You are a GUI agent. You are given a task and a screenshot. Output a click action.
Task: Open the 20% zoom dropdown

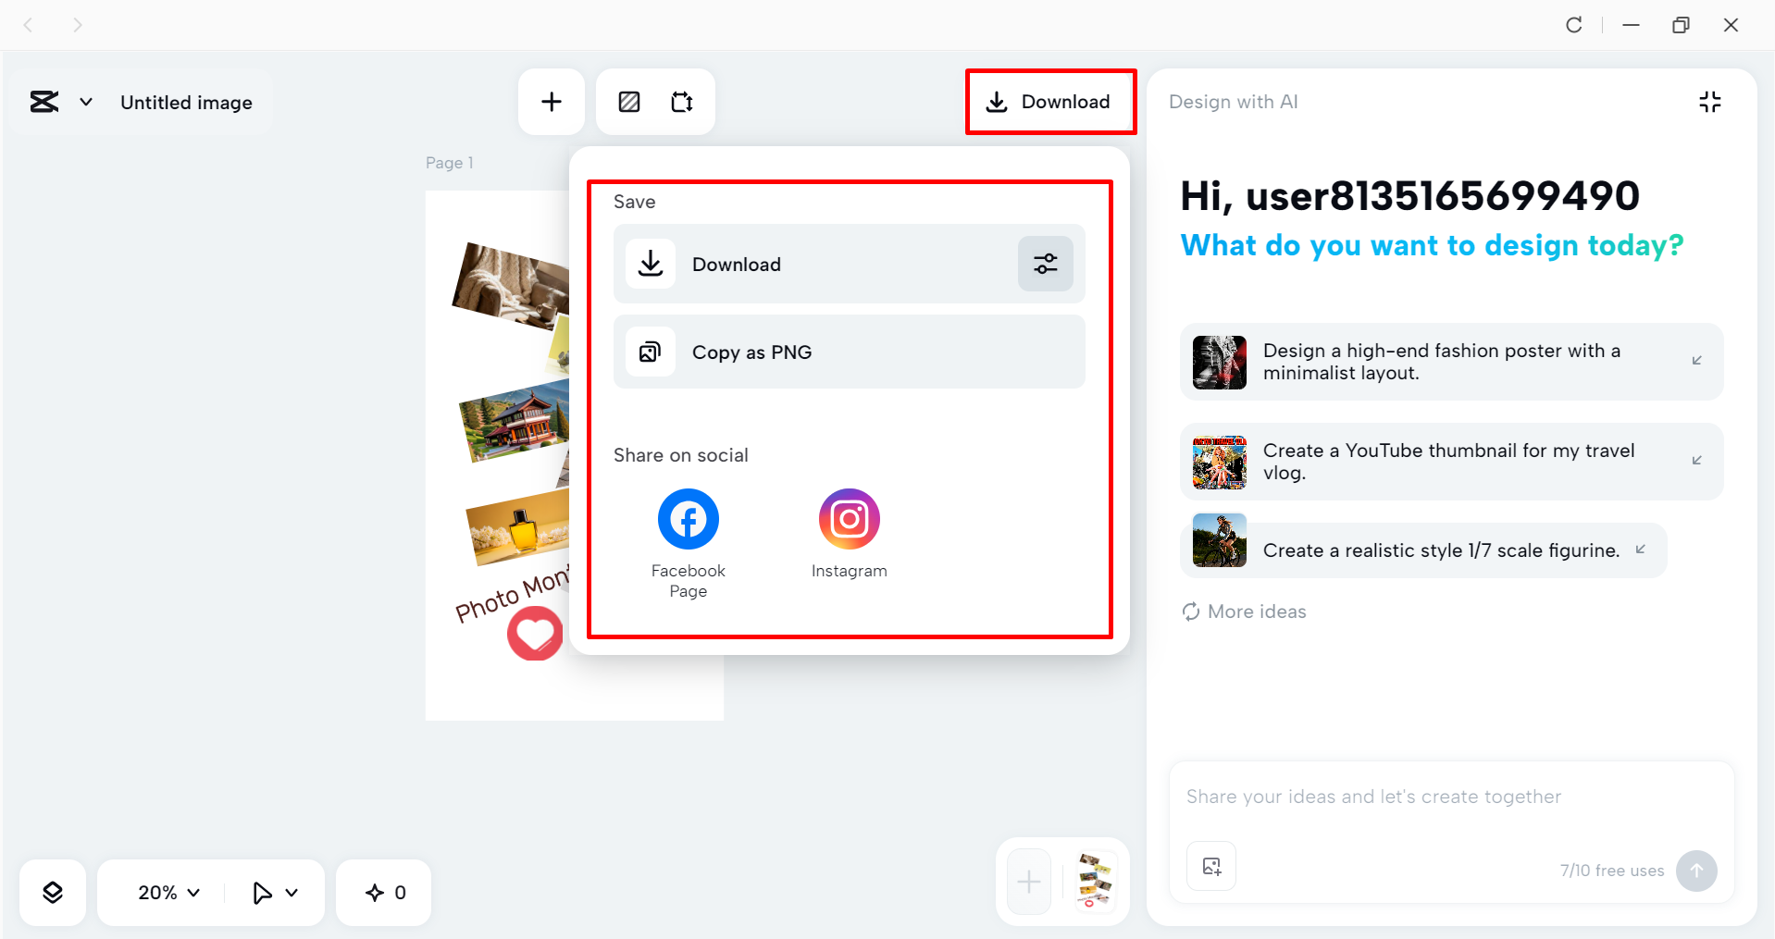tap(169, 893)
